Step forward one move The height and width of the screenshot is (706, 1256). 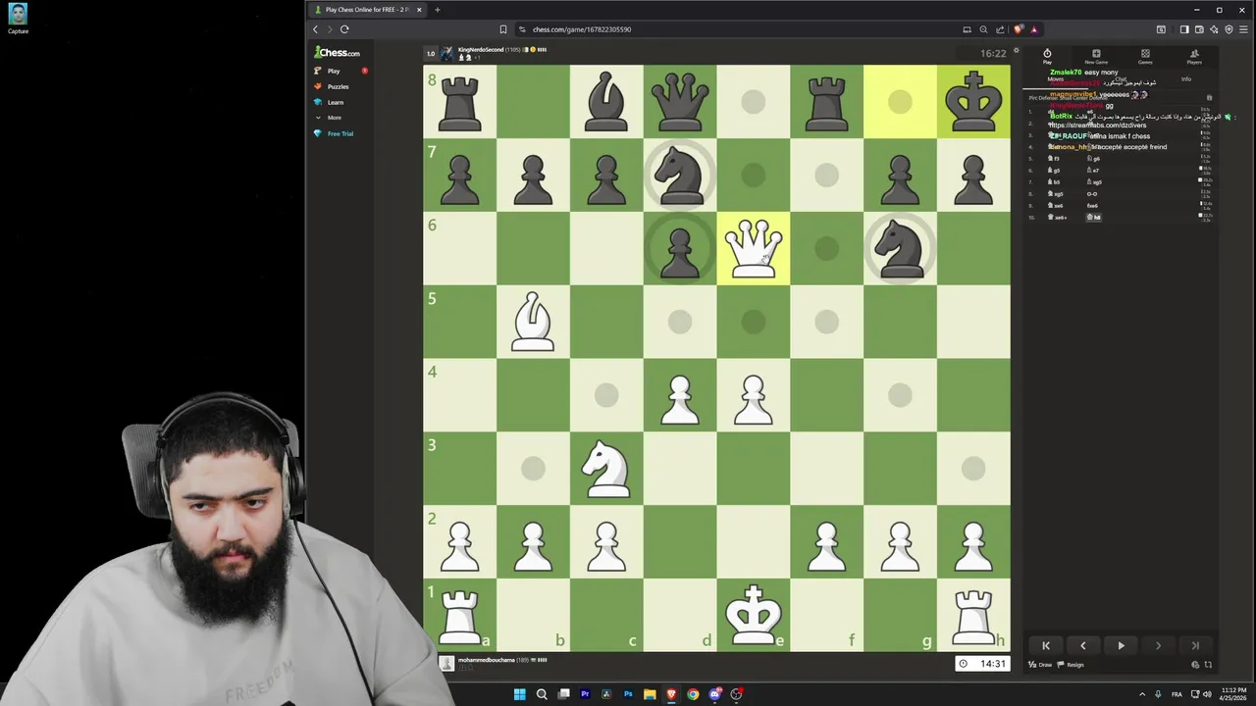(x=1158, y=645)
